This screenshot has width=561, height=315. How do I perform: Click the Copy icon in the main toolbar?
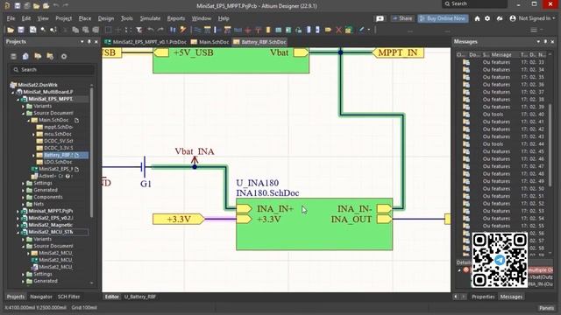click(75, 30)
